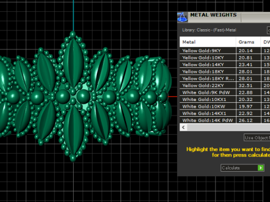Click the Use Object button
270x202 pixels.
tap(257, 137)
